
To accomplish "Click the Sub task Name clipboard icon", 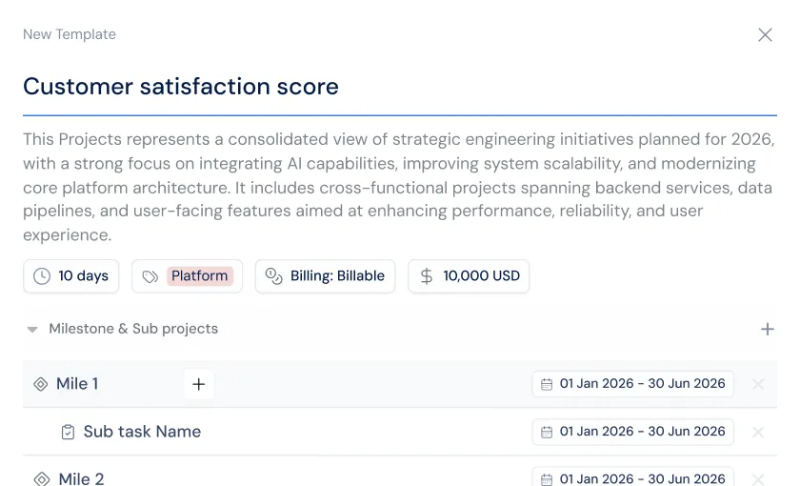I will [x=68, y=432].
